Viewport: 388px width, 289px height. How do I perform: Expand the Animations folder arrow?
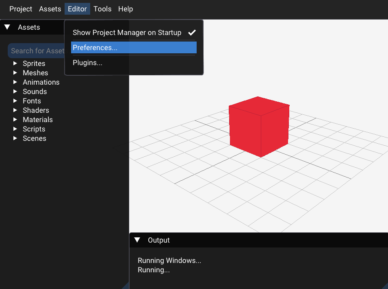click(15, 82)
